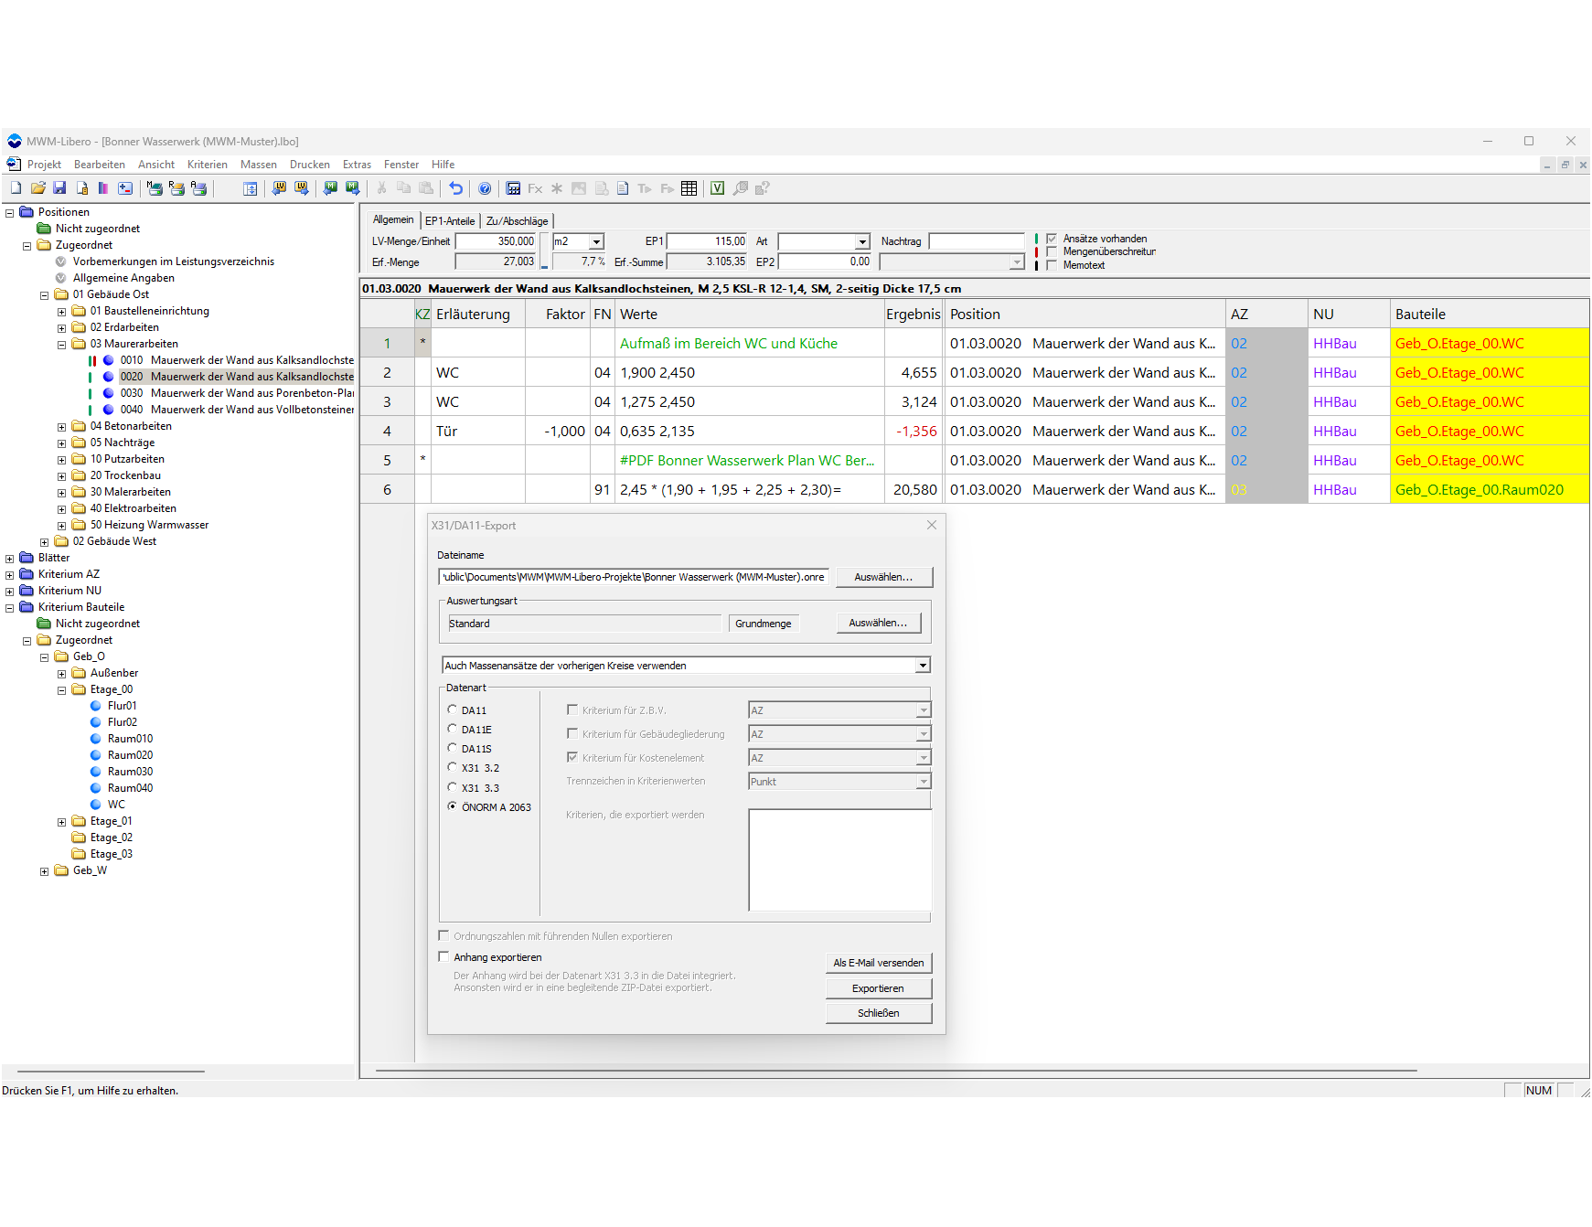The width and height of the screenshot is (1592, 1227).
Task: Click the Exportieren button
Action: [879, 988]
